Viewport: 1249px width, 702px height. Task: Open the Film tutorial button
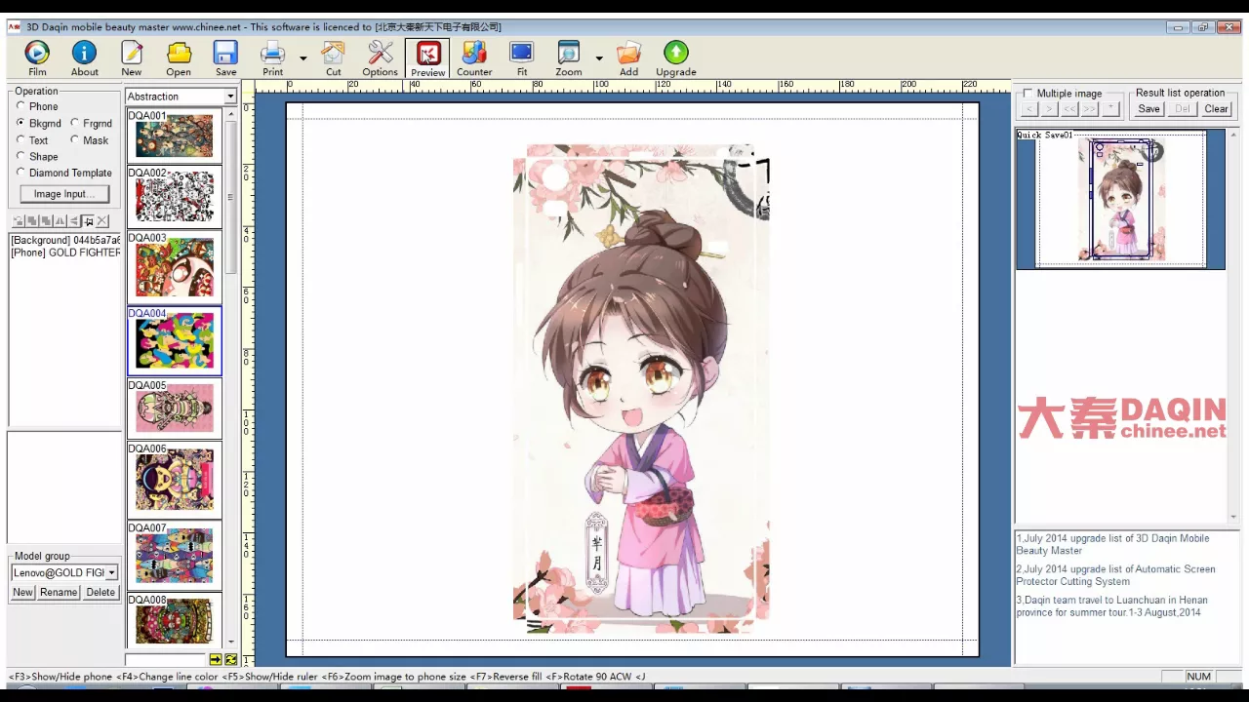point(37,58)
